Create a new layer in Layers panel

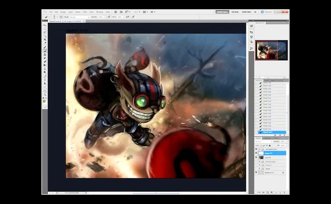pyautogui.click(x=280, y=193)
